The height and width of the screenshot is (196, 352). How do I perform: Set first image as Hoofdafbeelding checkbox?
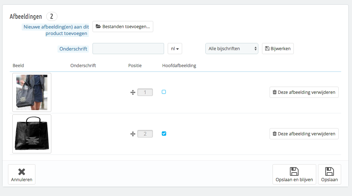coord(164,92)
